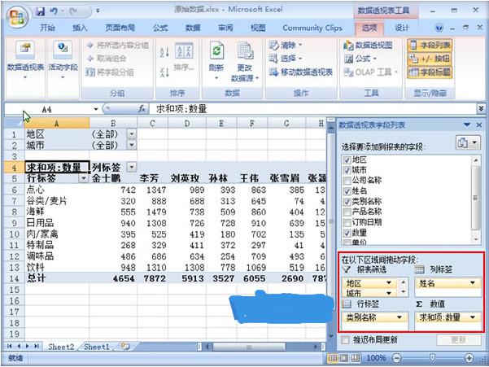Open the Name Box dropdown arrow
The image size is (489, 367).
point(96,109)
